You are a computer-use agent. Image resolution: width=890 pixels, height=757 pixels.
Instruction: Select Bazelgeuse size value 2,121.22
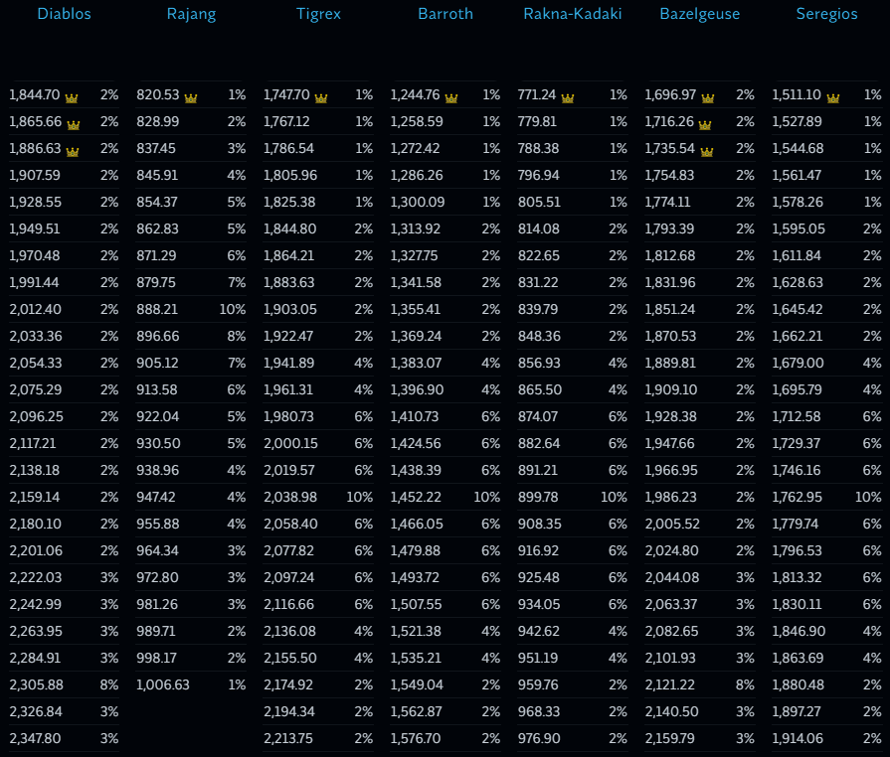pos(670,685)
